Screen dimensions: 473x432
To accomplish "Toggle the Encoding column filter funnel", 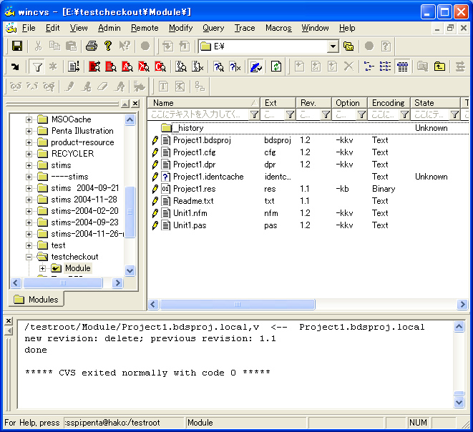I will [404, 114].
